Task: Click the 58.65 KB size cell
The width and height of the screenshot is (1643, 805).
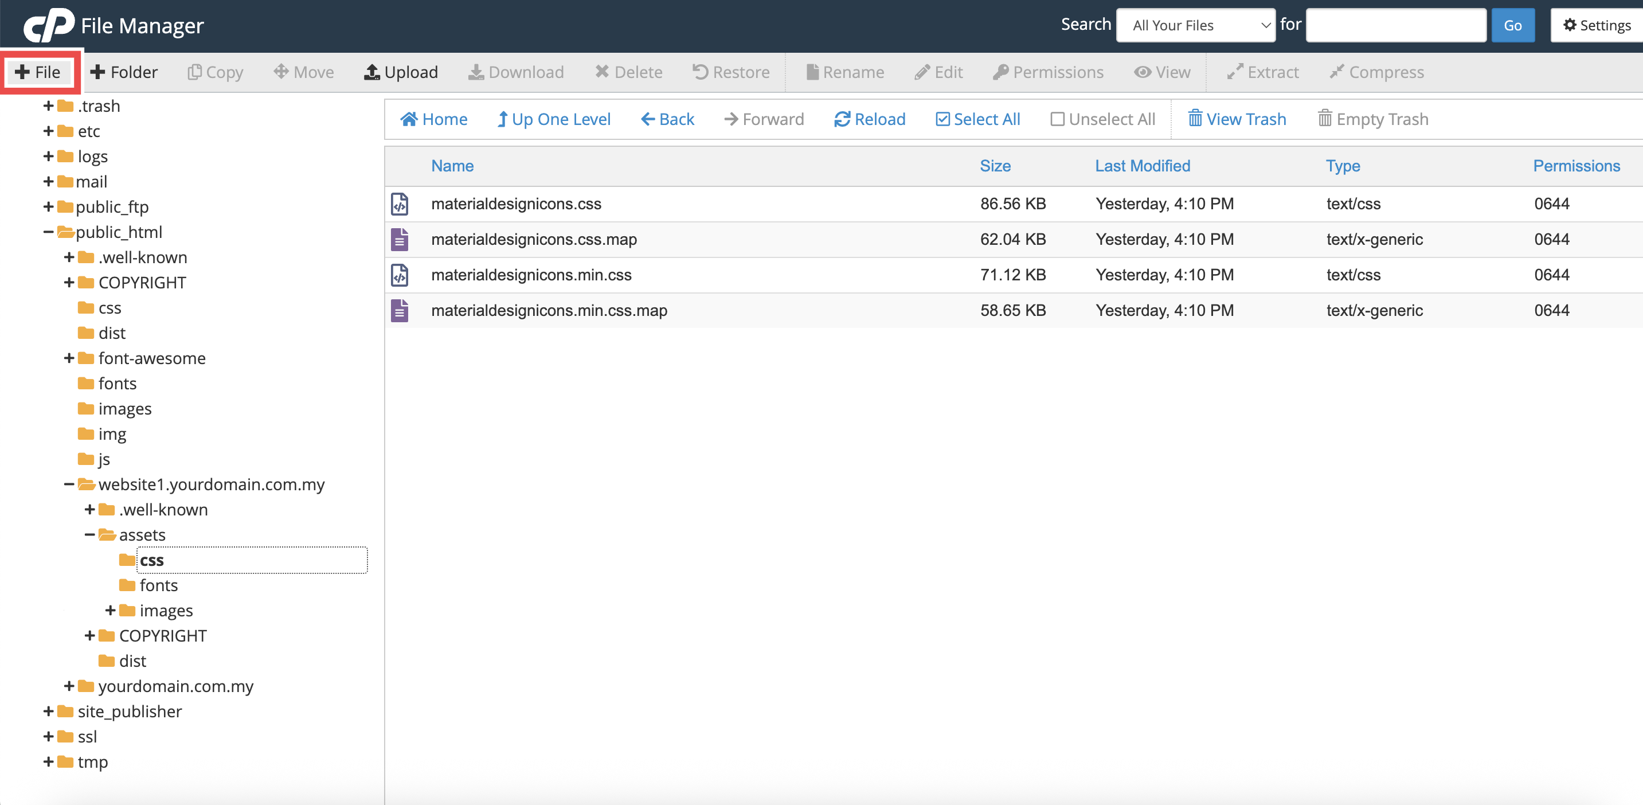Action: tap(1013, 311)
